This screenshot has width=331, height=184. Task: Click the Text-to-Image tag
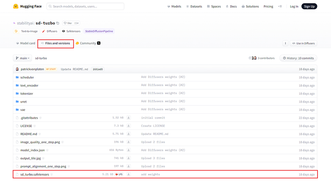click(27, 31)
